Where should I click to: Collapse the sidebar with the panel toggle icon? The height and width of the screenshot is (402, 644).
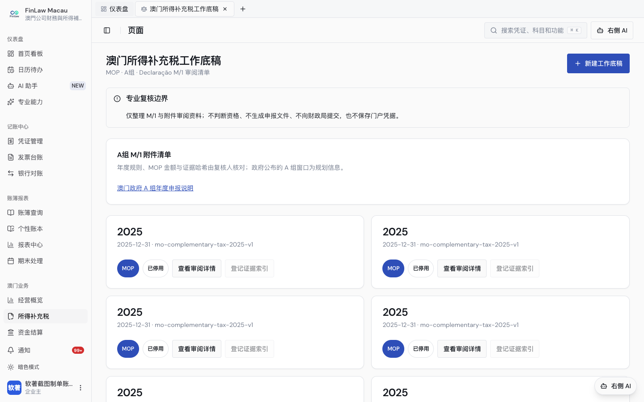pyautogui.click(x=107, y=30)
